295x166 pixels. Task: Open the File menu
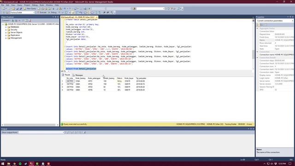[2, 5]
